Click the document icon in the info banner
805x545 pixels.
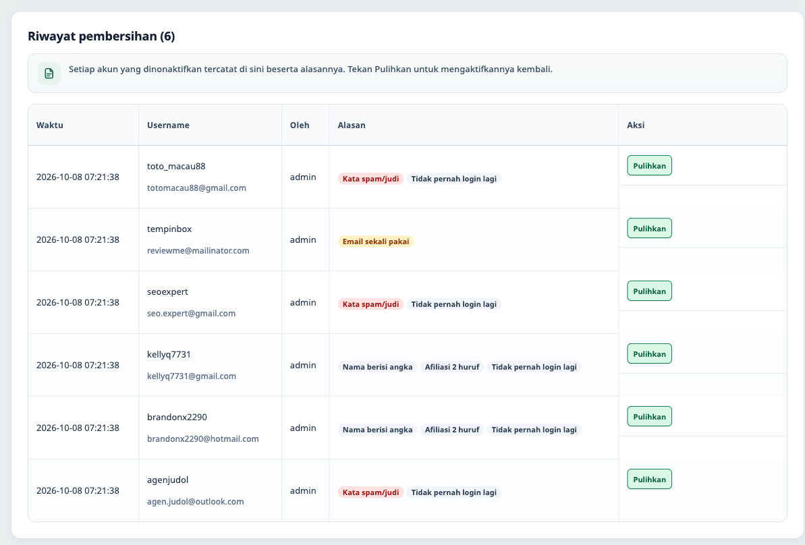click(49, 74)
